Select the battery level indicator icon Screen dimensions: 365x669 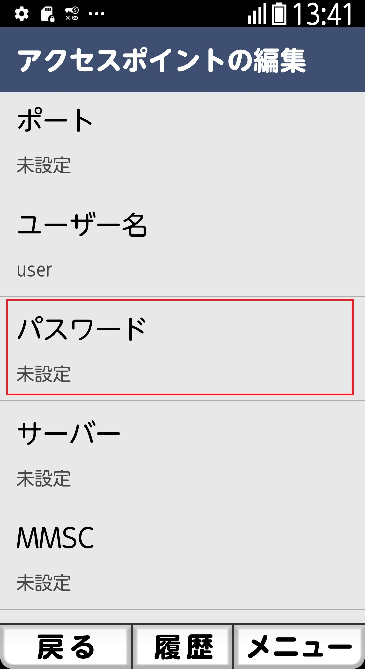coord(279,14)
